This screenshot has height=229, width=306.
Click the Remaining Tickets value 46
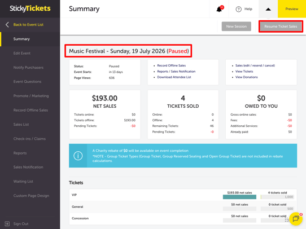212,126
